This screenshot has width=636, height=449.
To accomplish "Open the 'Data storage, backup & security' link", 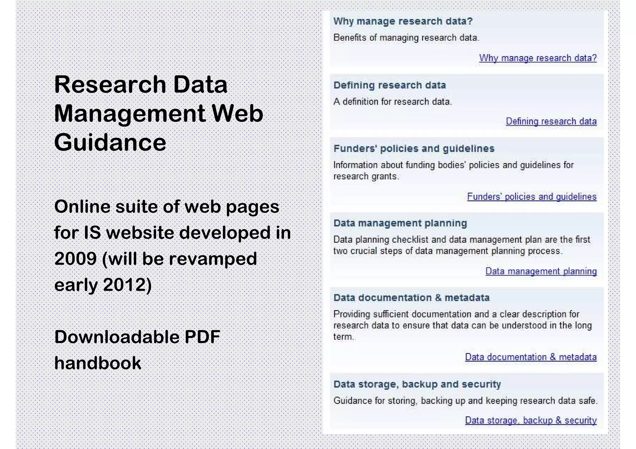I will [531, 420].
